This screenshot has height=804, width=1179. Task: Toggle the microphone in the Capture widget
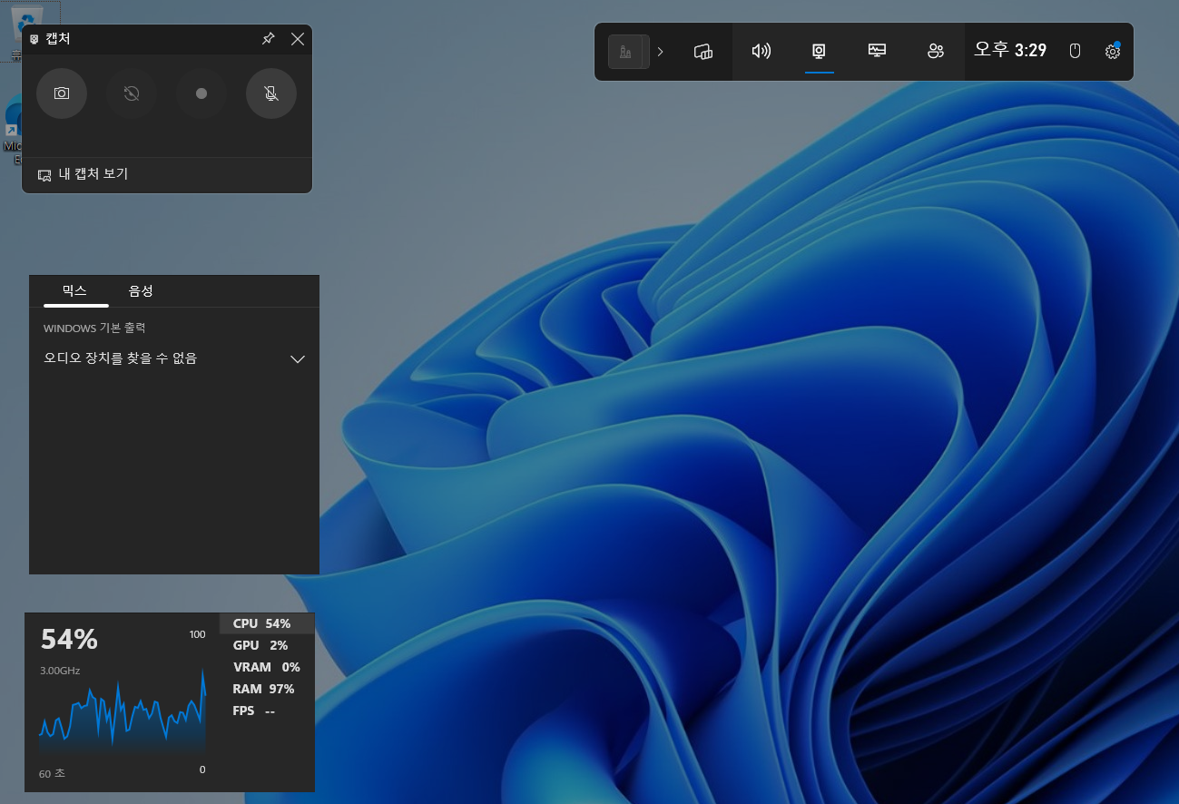click(271, 93)
